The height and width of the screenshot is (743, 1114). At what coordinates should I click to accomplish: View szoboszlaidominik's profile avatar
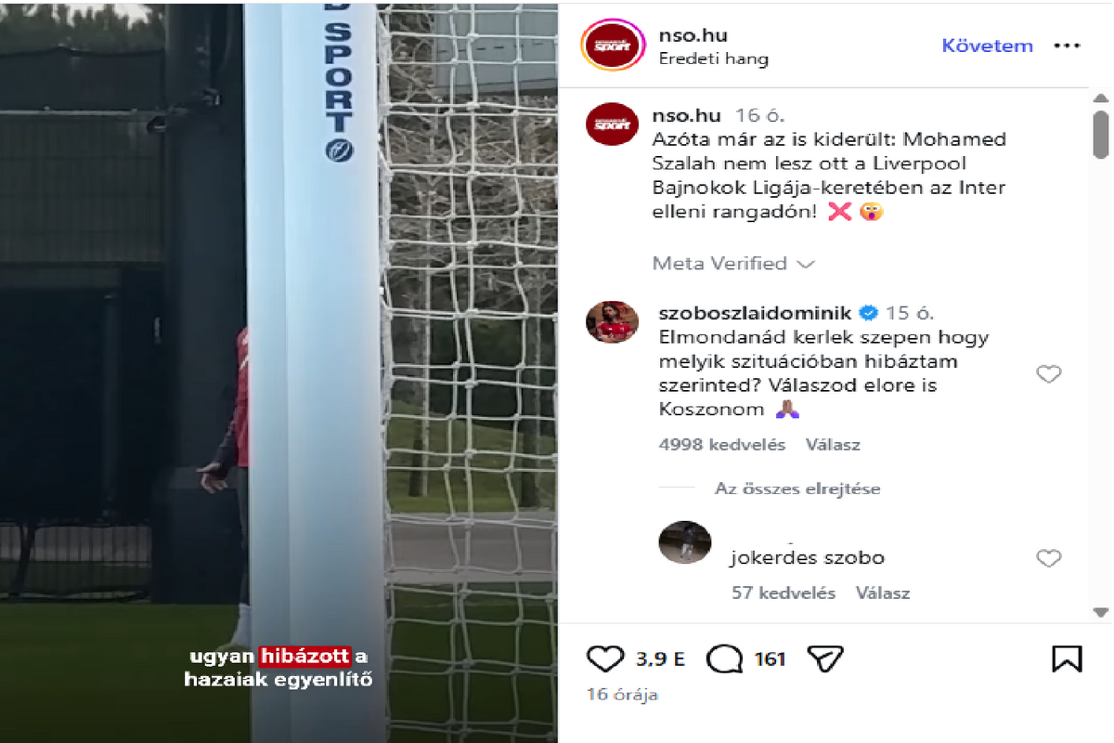(612, 323)
